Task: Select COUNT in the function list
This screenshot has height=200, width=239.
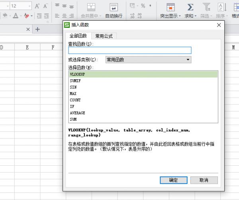Action: click(143, 100)
